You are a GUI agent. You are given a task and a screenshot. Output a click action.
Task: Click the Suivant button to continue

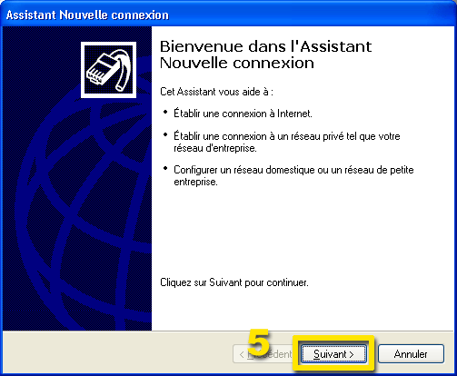click(333, 353)
